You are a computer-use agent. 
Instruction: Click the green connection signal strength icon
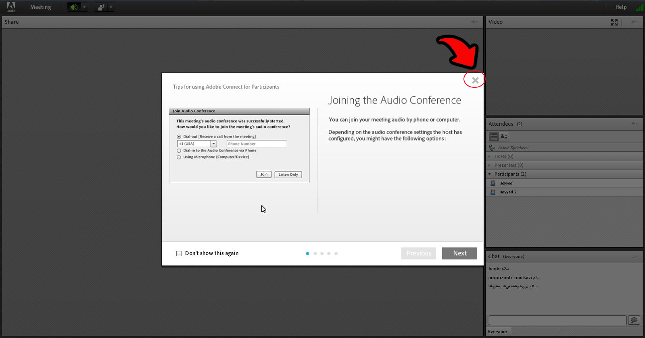point(639,7)
